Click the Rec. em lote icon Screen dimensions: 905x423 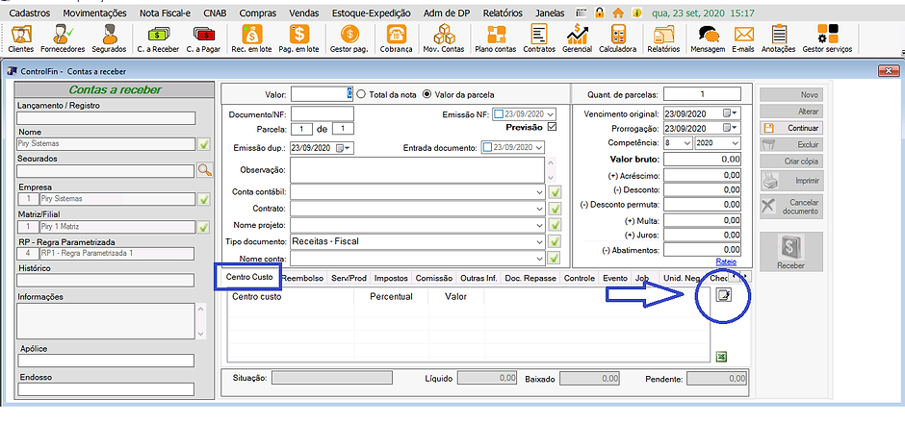click(x=251, y=38)
